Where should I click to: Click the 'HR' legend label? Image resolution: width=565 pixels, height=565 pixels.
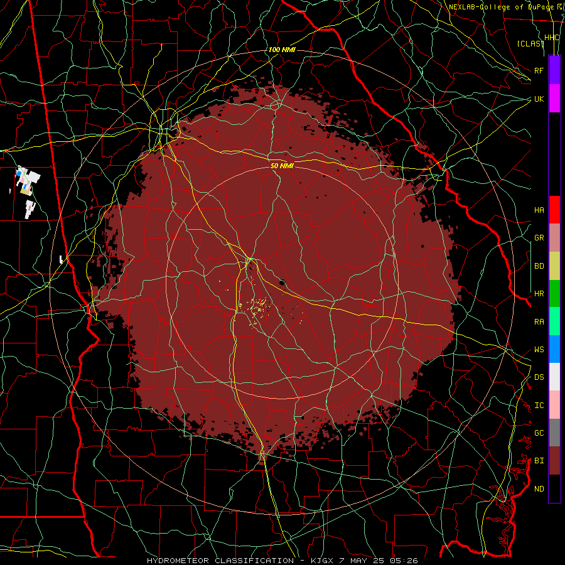coord(539,294)
